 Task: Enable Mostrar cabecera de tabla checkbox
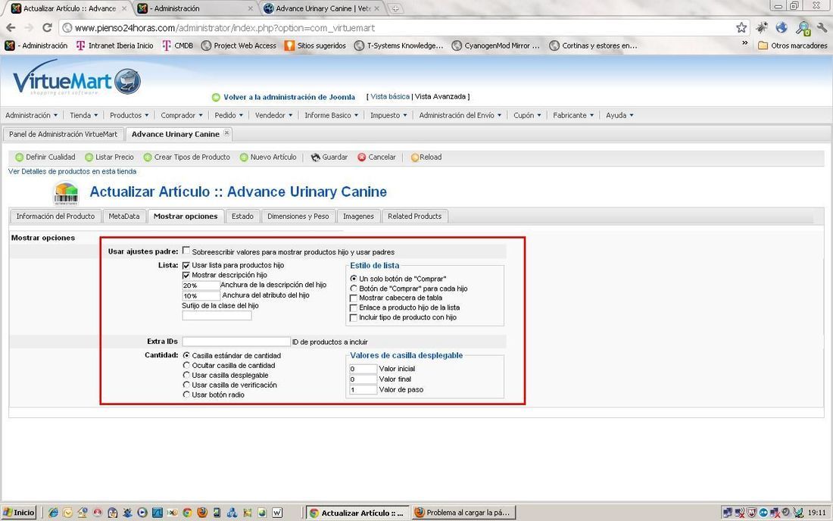coord(354,298)
